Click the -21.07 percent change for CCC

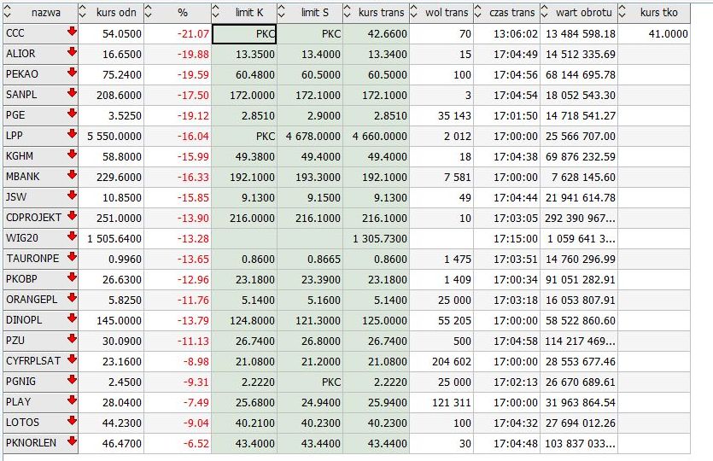178,33
